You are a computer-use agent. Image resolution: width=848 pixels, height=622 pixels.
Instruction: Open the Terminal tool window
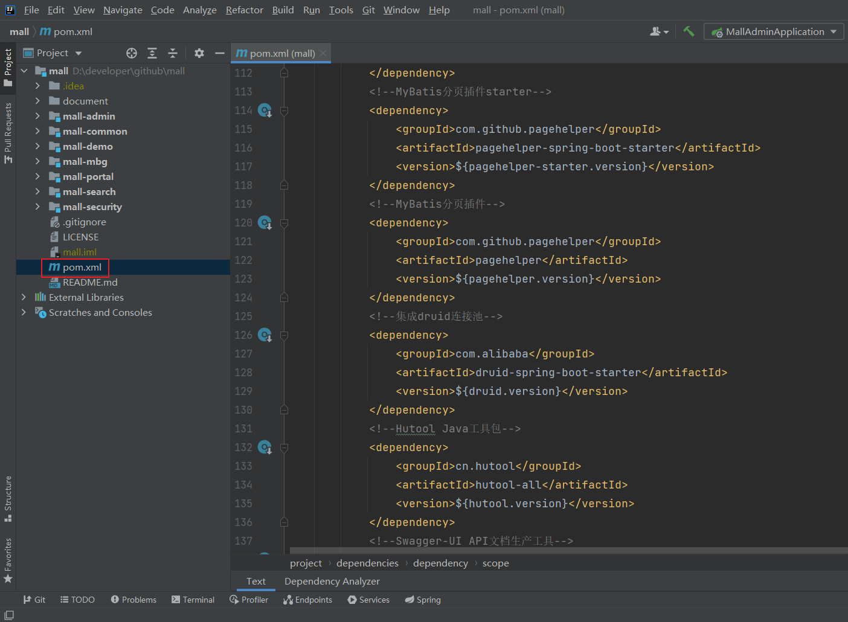(x=193, y=600)
